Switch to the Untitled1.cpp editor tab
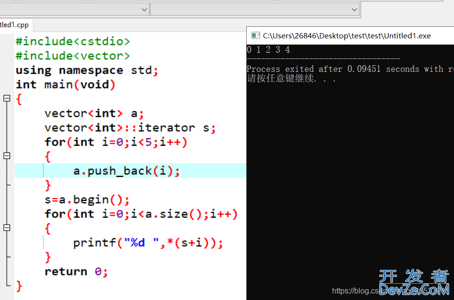 [x=15, y=25]
